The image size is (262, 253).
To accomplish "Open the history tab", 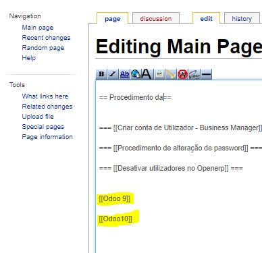I will click(x=242, y=18).
